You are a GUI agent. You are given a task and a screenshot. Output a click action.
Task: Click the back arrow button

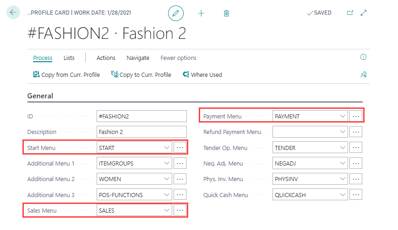click(x=13, y=12)
